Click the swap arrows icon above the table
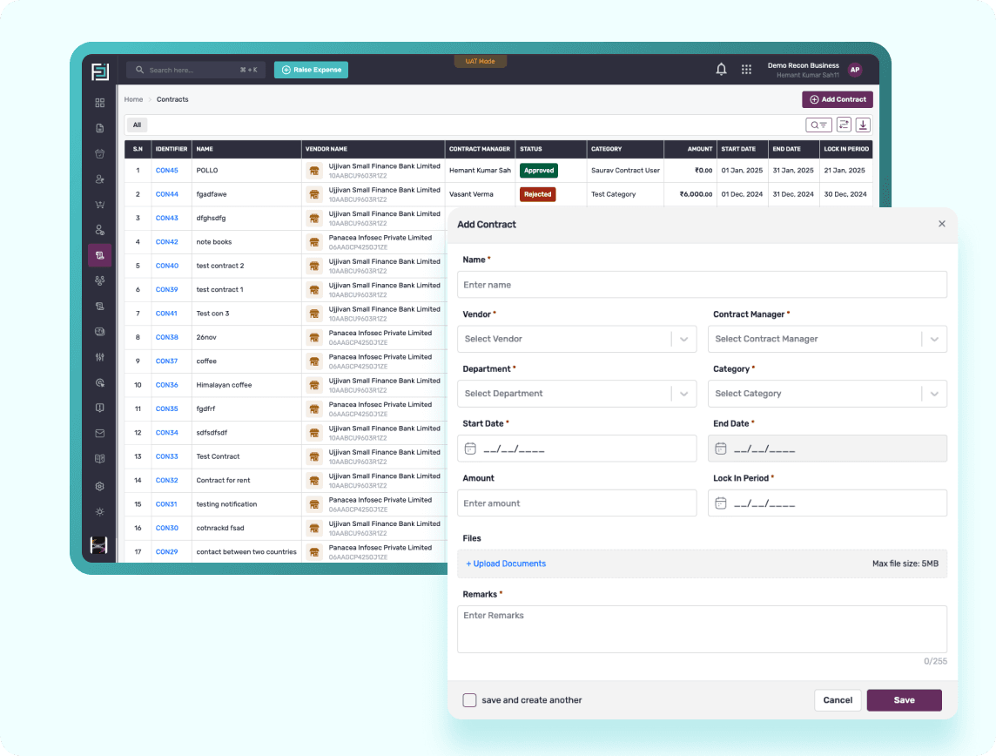Image resolution: width=996 pixels, height=756 pixels. pyautogui.click(x=844, y=125)
